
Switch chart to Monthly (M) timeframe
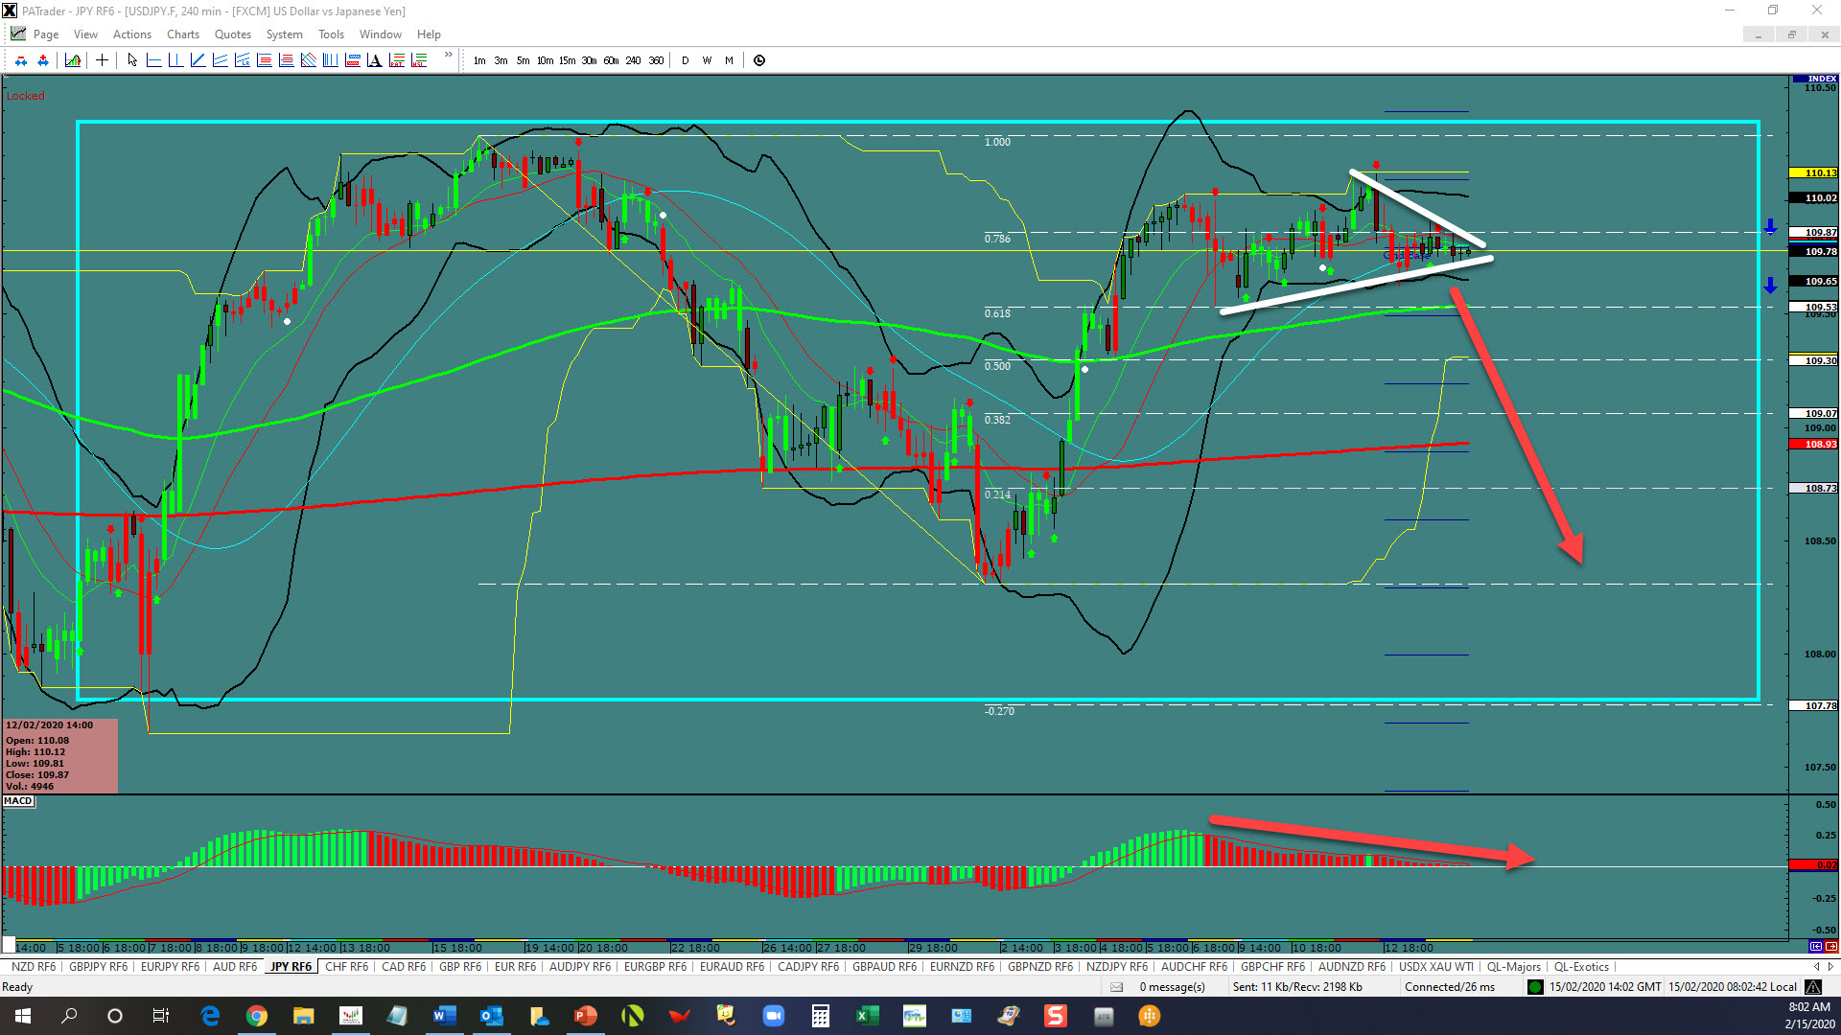(729, 60)
